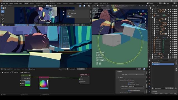Toggle radius pressure sensitivity icon
Screen dimensions: 178x100
[x=28, y=25]
